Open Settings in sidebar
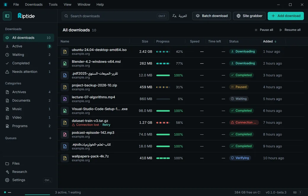This screenshot has height=196, width=308. click(28, 180)
